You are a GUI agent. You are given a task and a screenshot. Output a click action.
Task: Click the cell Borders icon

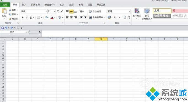(x=38, y=18)
